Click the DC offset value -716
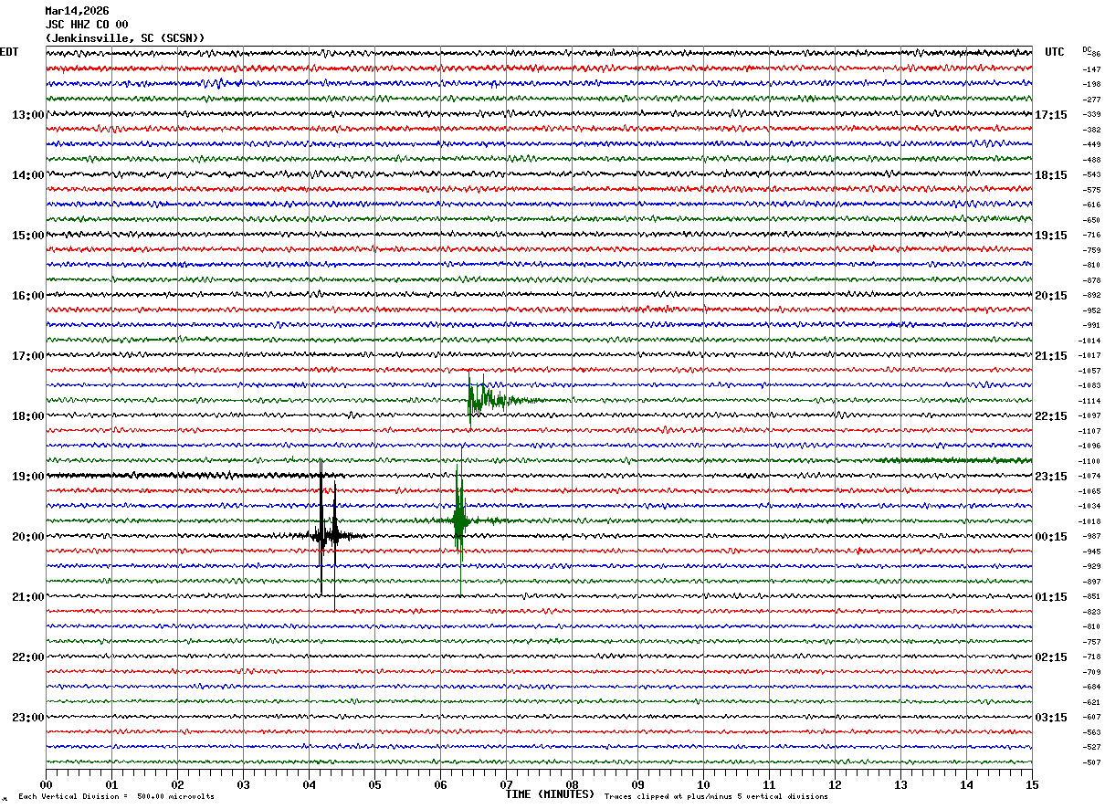The width and height of the screenshot is (1105, 809). coord(1091,236)
